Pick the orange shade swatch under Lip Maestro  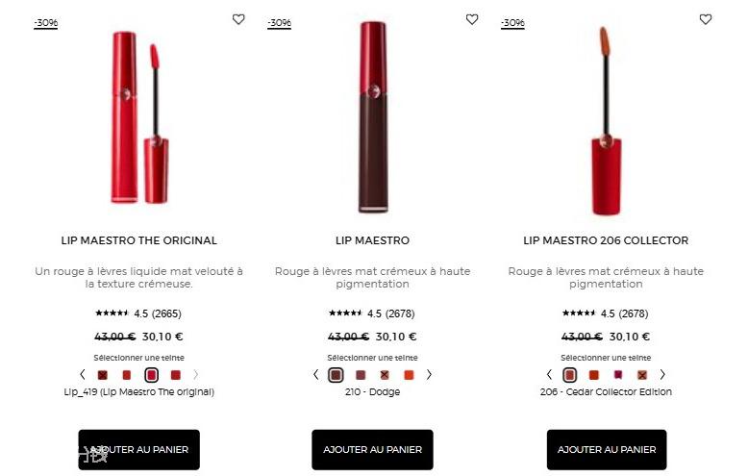[x=409, y=375]
